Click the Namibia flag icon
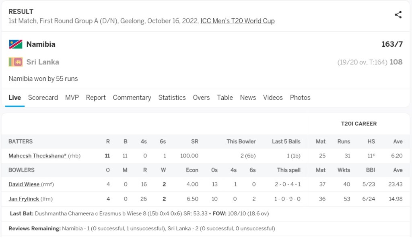The width and height of the screenshot is (412, 240). coord(16,44)
